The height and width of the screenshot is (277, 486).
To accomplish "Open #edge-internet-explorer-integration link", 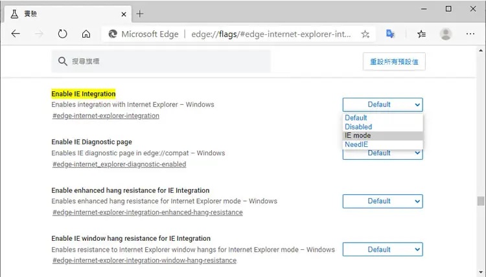I will (106, 116).
